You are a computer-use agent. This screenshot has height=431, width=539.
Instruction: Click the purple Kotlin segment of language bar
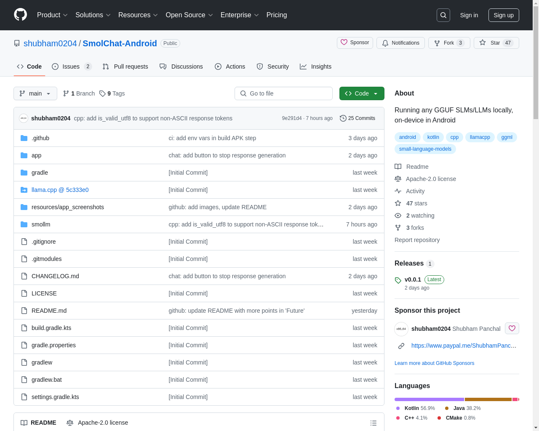(x=429, y=399)
